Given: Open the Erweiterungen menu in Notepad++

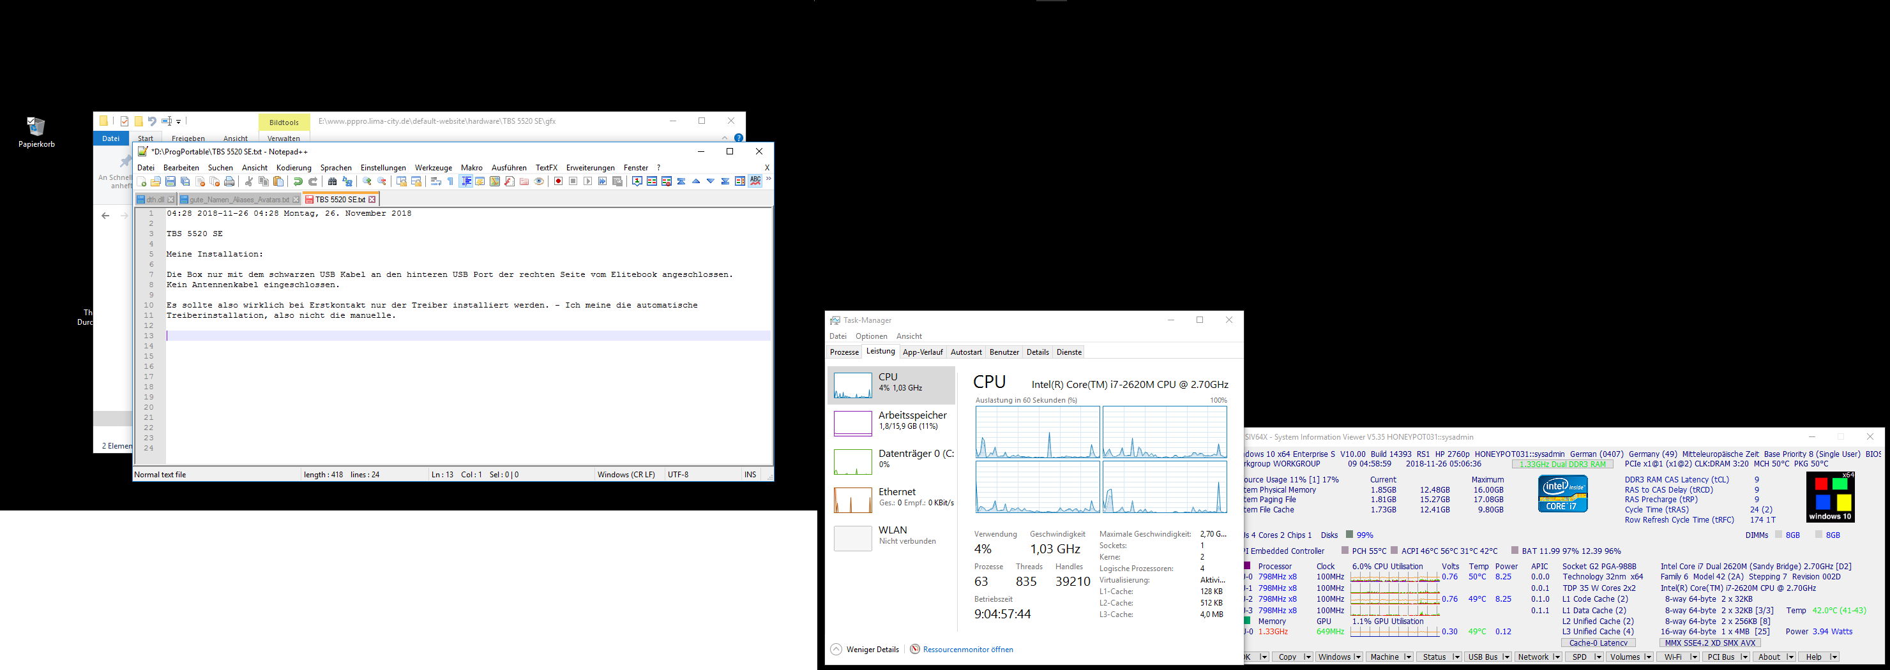Looking at the screenshot, I should pos(590,168).
